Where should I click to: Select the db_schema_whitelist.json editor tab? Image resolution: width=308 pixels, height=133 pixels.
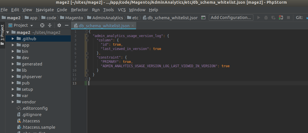(x=104, y=26)
